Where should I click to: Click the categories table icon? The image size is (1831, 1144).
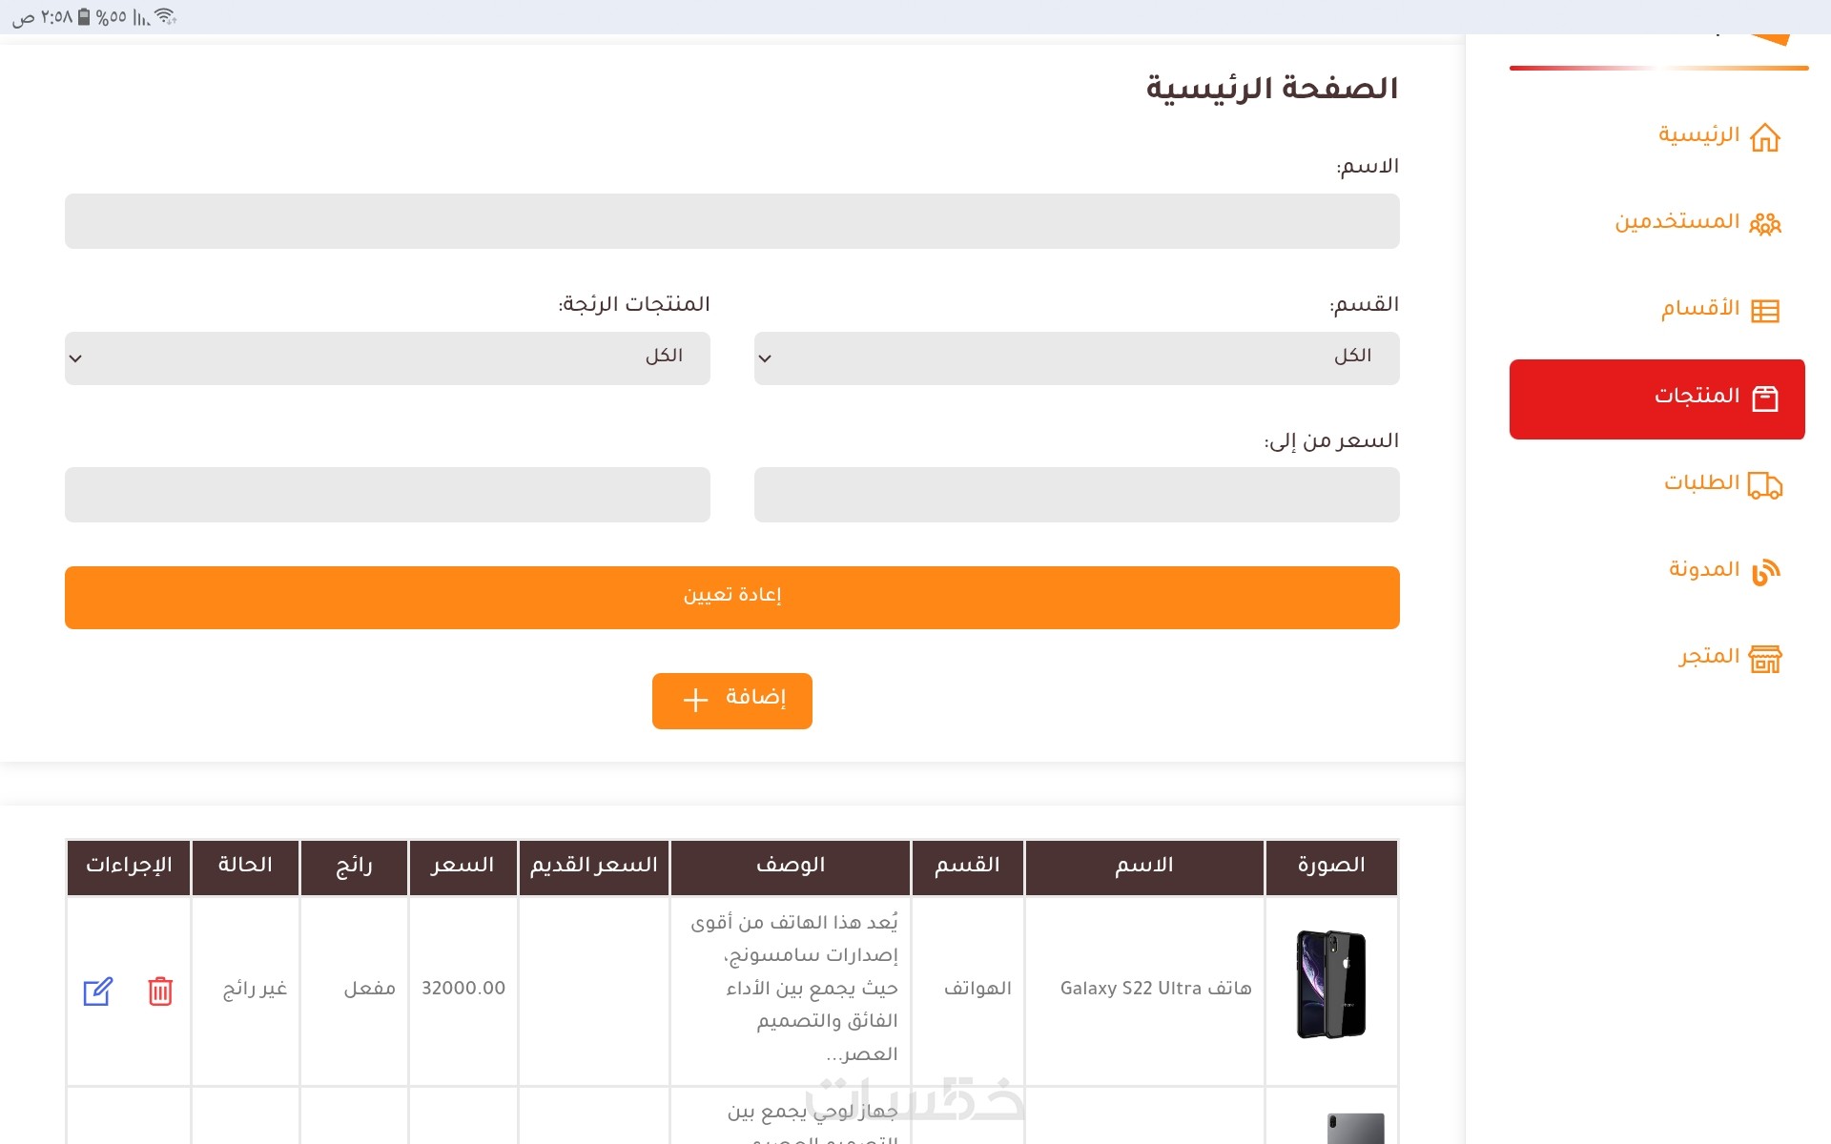(x=1764, y=311)
